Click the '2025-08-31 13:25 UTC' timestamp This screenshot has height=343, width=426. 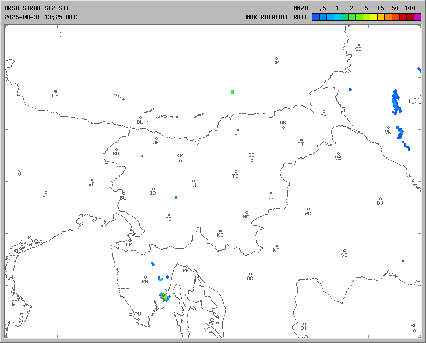[x=40, y=17]
